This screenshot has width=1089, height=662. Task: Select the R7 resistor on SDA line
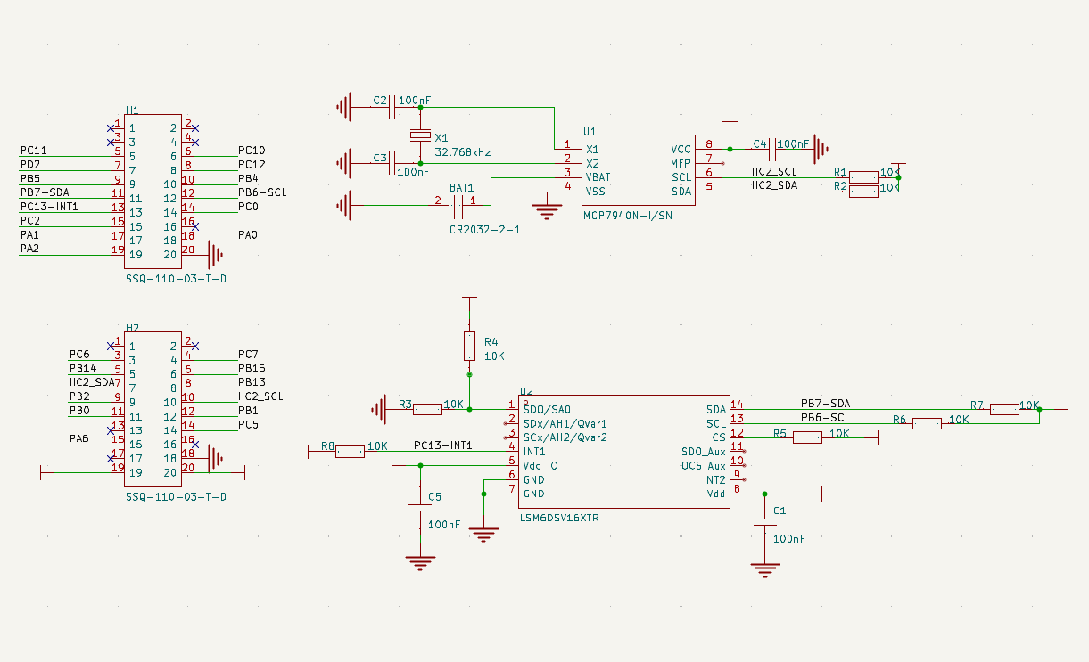[1004, 409]
